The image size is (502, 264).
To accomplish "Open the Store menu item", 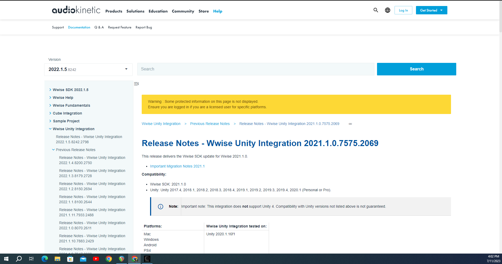I will (204, 11).
